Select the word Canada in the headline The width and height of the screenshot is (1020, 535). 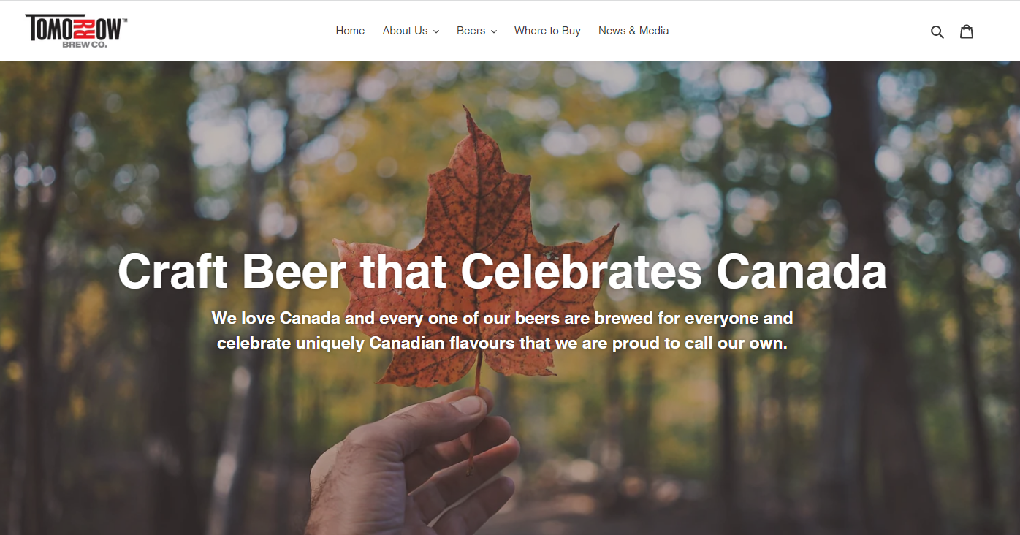(x=802, y=271)
